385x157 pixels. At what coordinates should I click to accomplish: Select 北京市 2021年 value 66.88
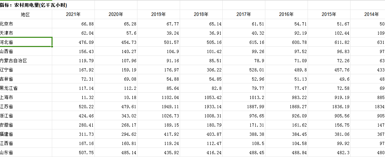[x=73, y=24]
